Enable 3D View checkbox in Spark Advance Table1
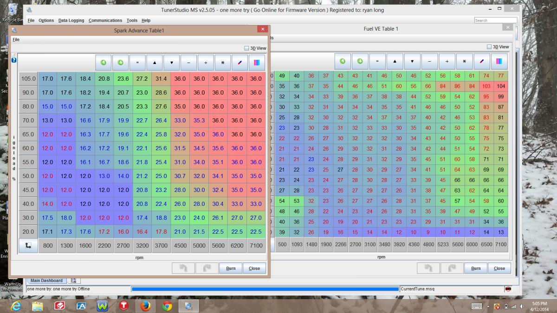The image size is (557, 313). [247, 48]
